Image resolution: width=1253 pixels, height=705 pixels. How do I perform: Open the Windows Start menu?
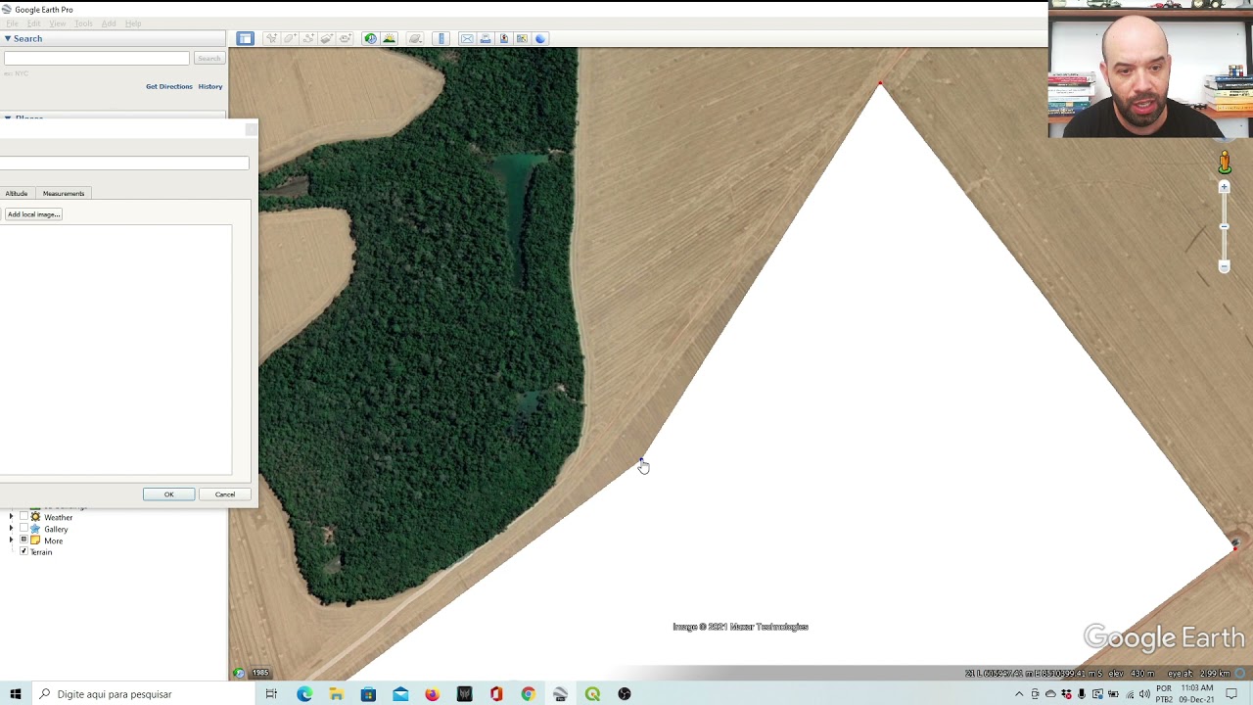coord(16,694)
